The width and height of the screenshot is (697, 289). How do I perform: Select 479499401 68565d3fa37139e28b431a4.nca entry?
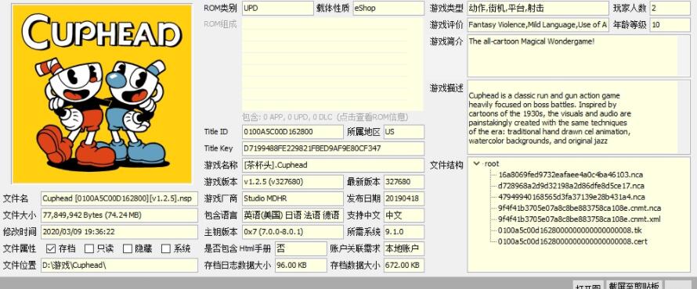pos(571,197)
